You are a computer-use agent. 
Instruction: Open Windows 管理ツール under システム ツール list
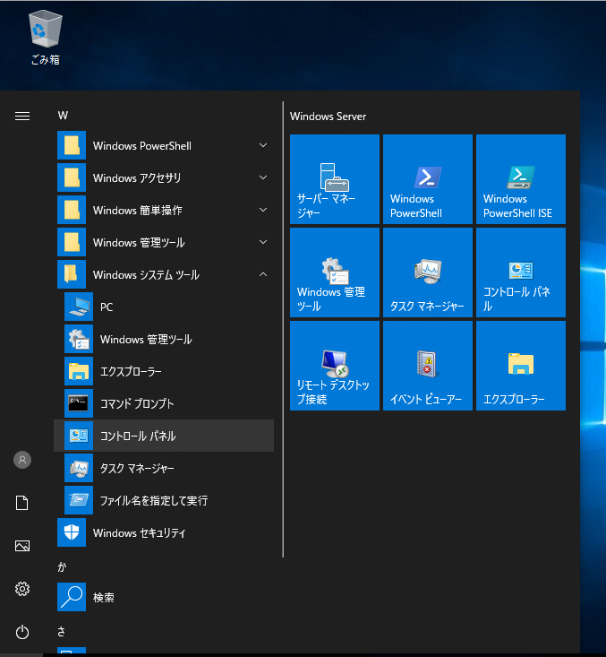pos(164,340)
